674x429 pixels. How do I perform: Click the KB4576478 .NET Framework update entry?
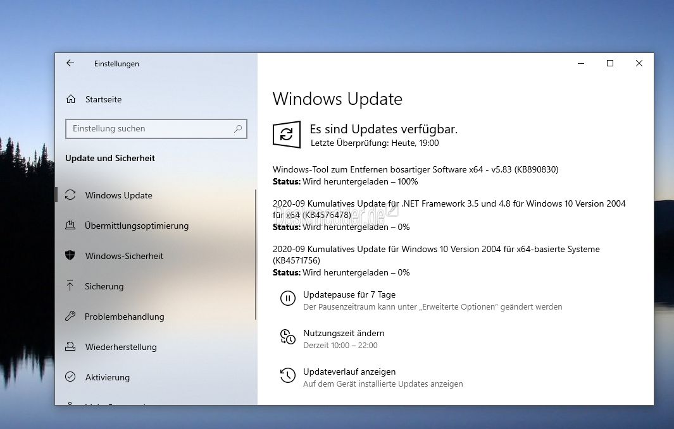pyautogui.click(x=449, y=209)
